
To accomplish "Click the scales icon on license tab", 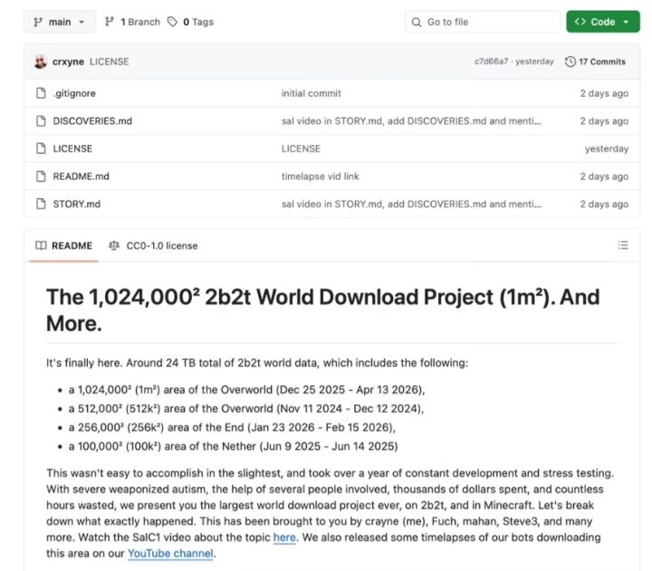I will 114,245.
